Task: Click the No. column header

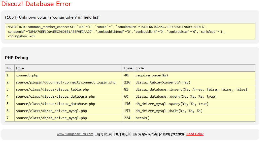Action: click(x=9, y=68)
